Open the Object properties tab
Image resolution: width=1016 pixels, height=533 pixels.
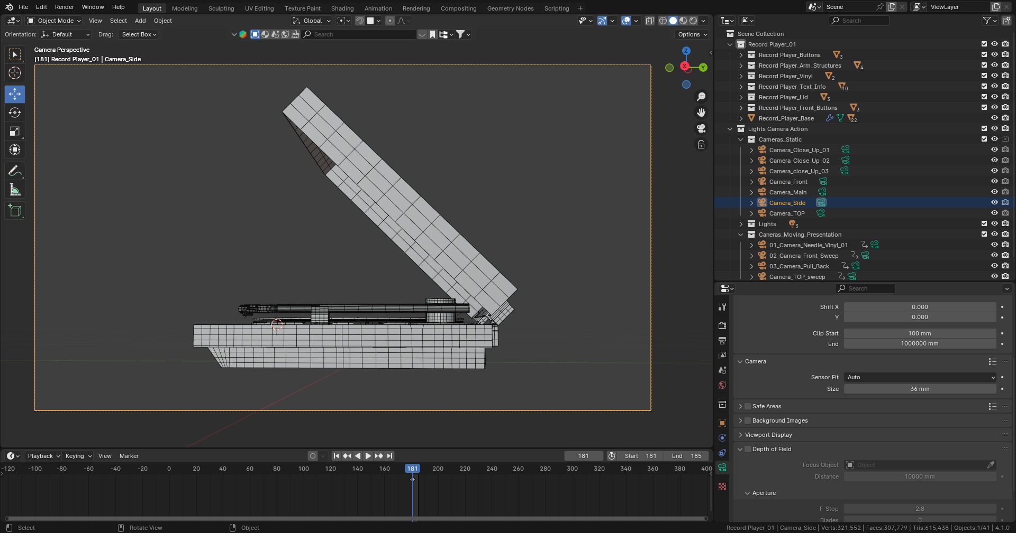(x=722, y=423)
